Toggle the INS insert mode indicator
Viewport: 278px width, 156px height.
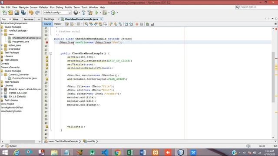(x=275, y=146)
